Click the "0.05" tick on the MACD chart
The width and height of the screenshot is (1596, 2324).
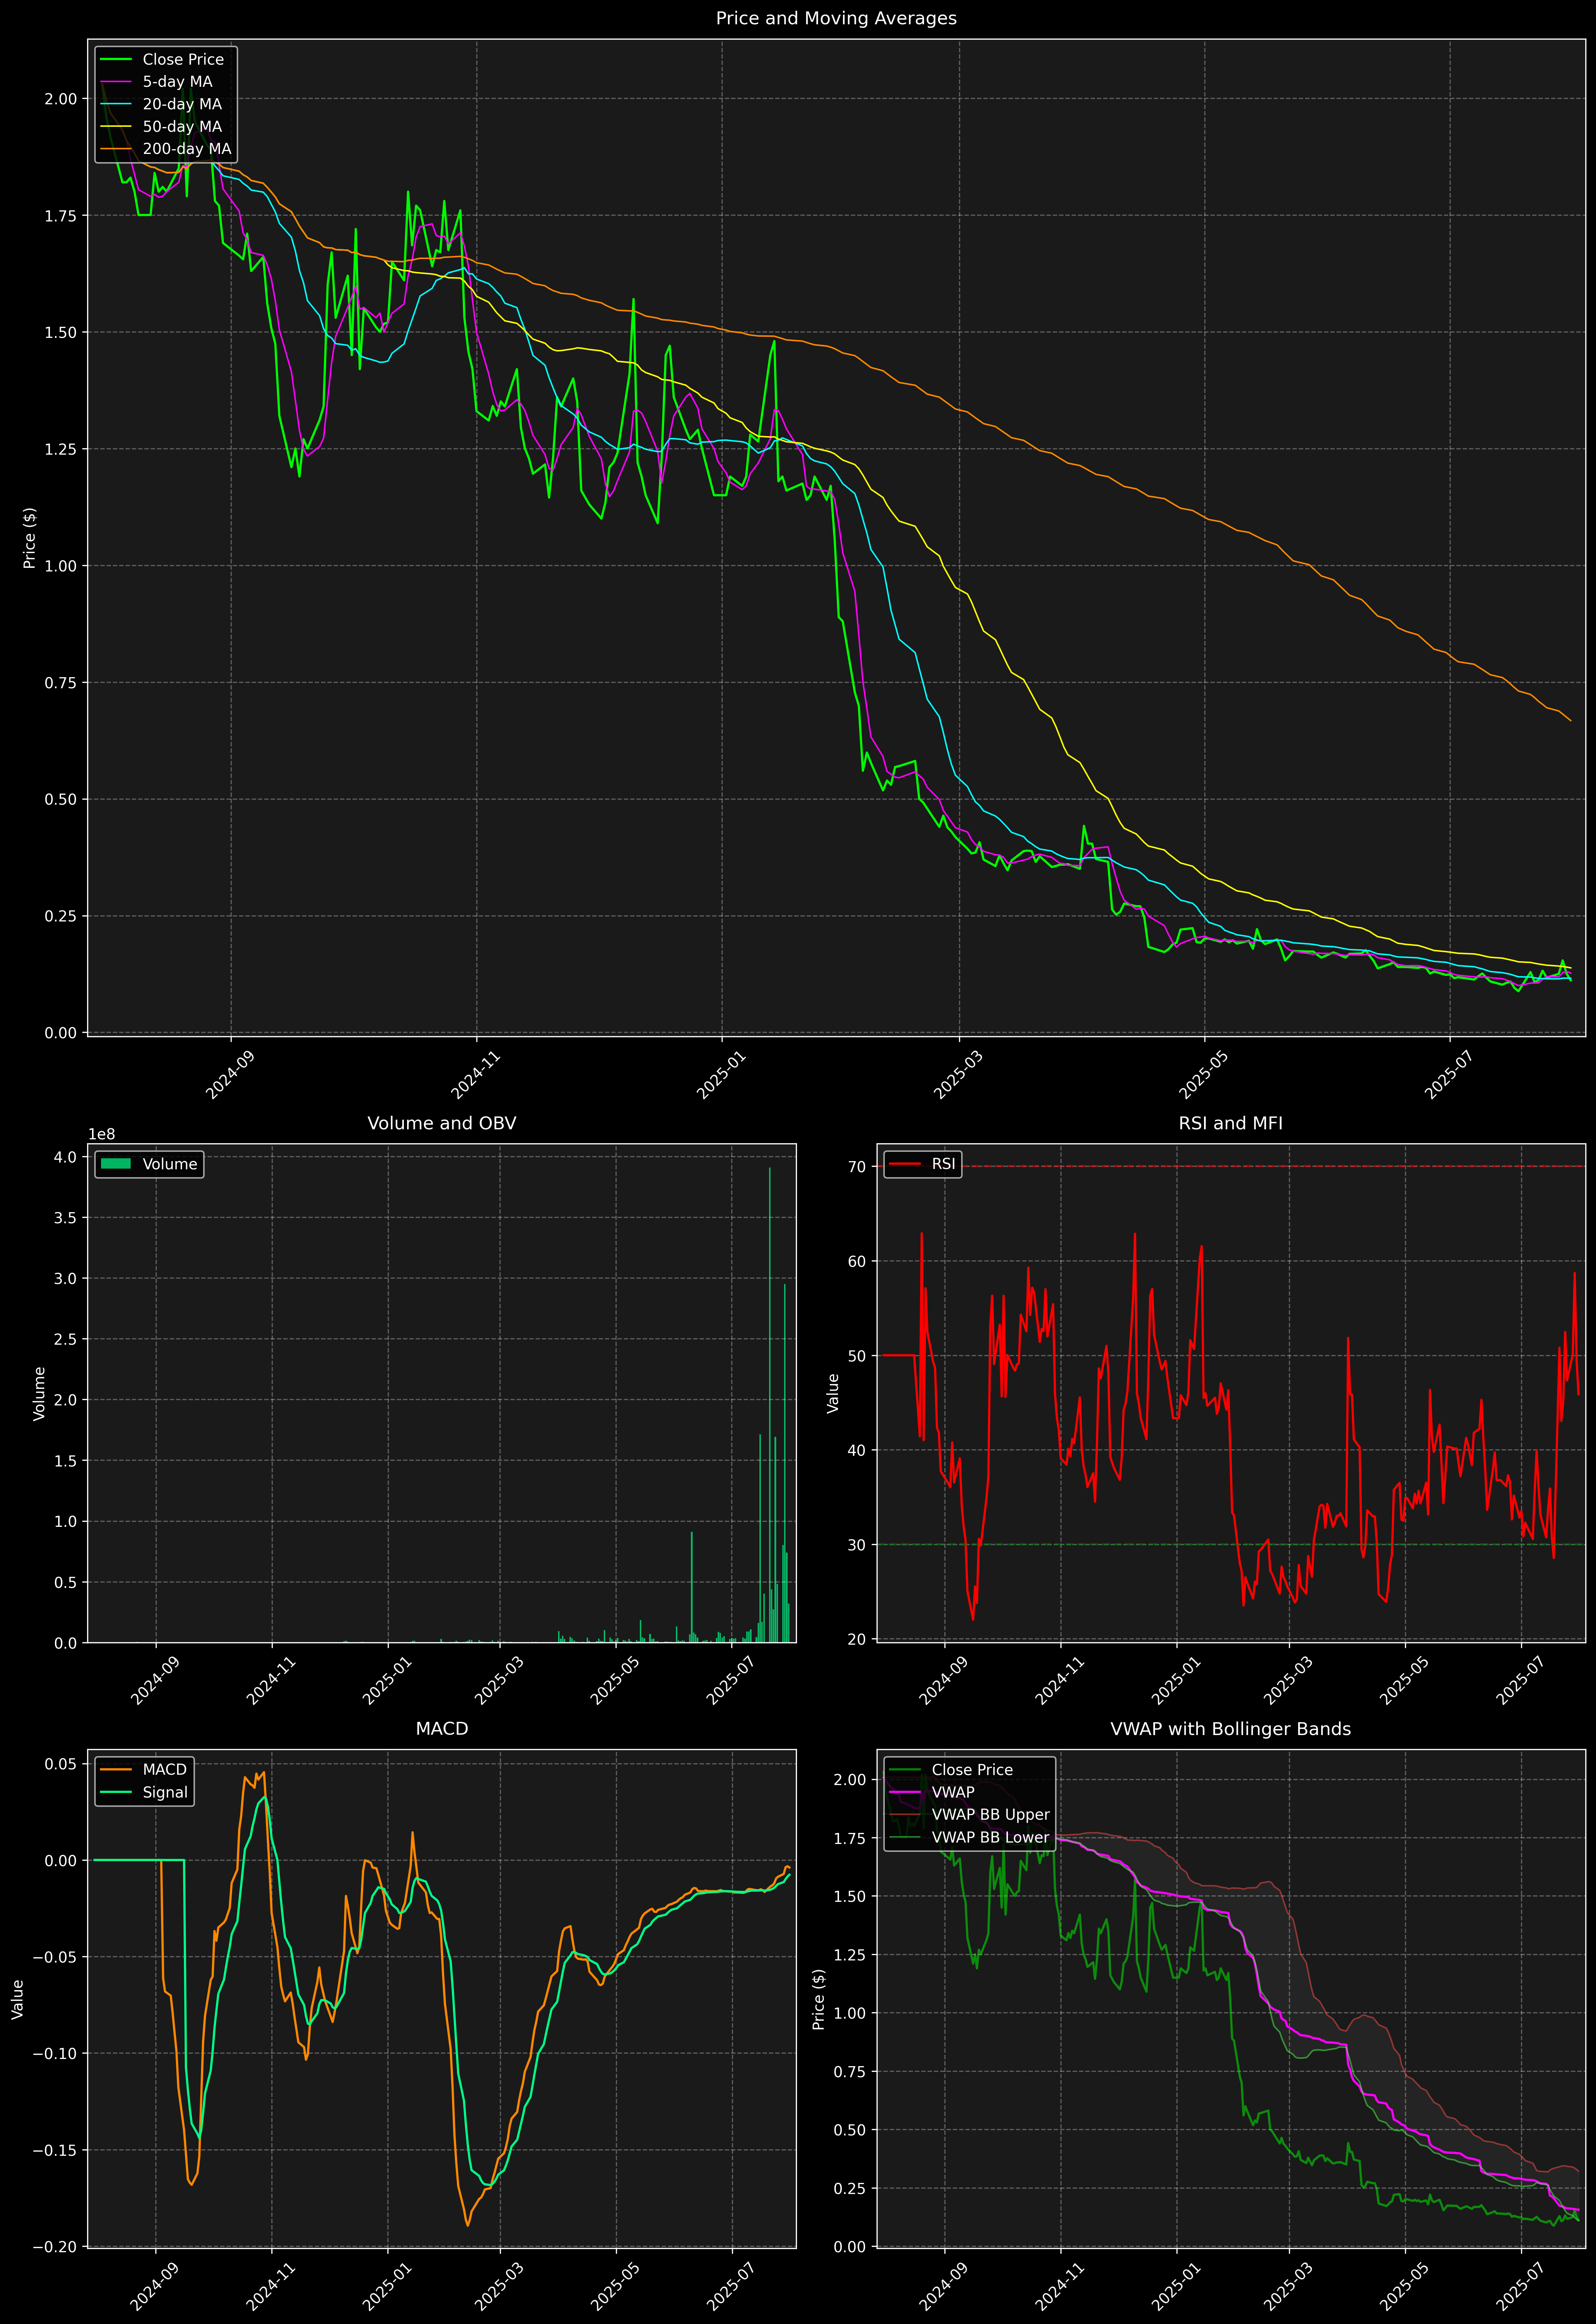[x=61, y=1764]
